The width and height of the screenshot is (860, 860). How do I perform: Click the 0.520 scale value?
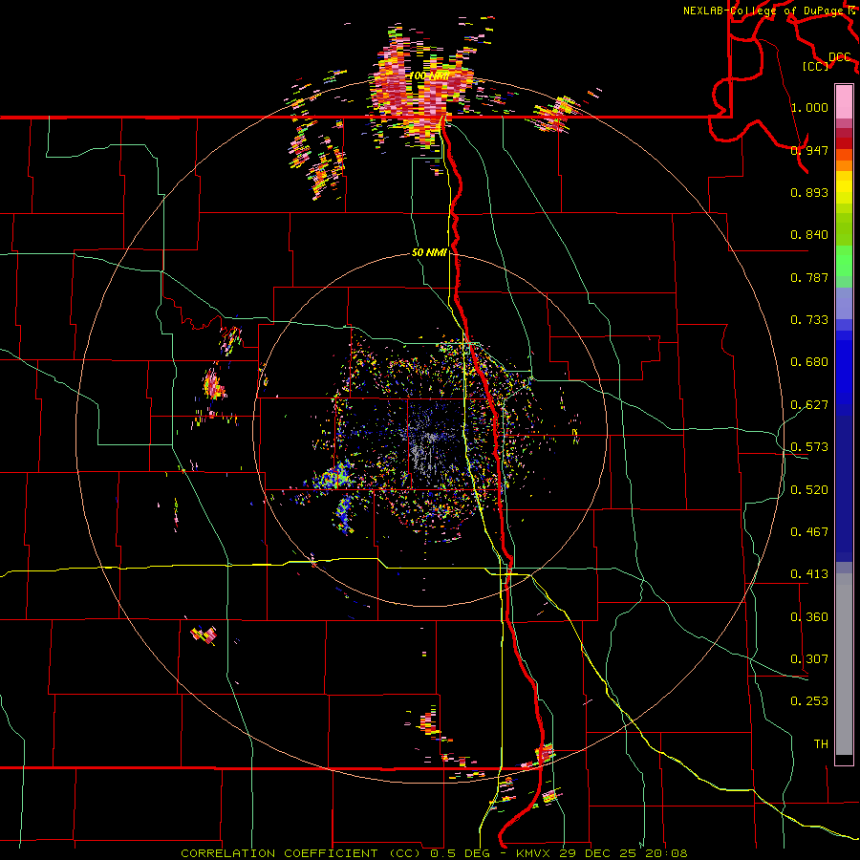tap(809, 490)
